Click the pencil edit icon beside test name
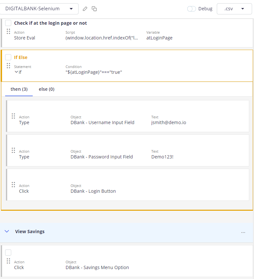The width and height of the screenshot is (254, 279). [85, 9]
